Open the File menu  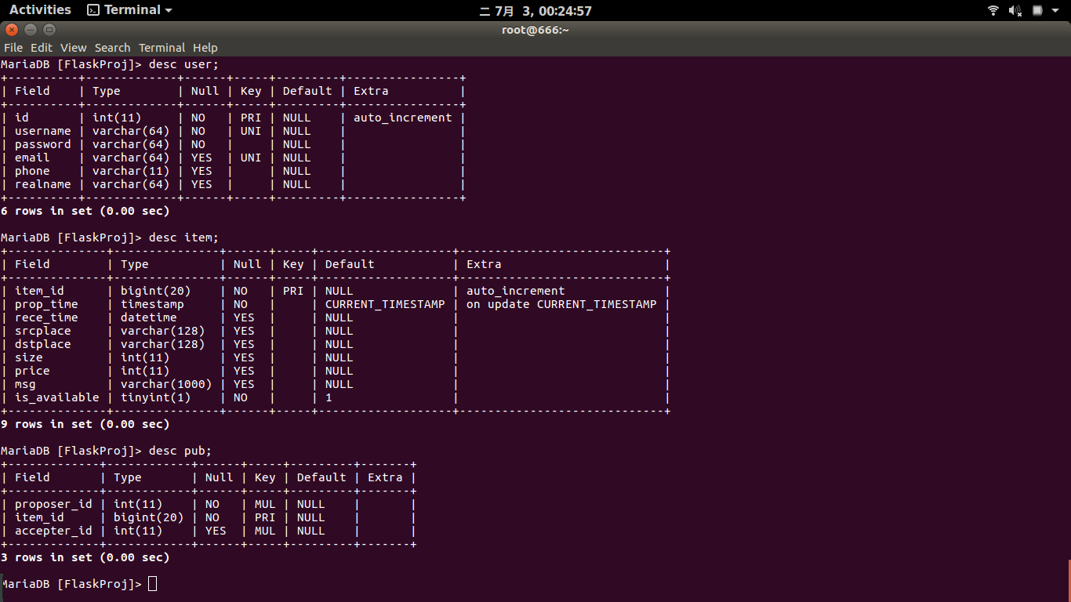13,48
